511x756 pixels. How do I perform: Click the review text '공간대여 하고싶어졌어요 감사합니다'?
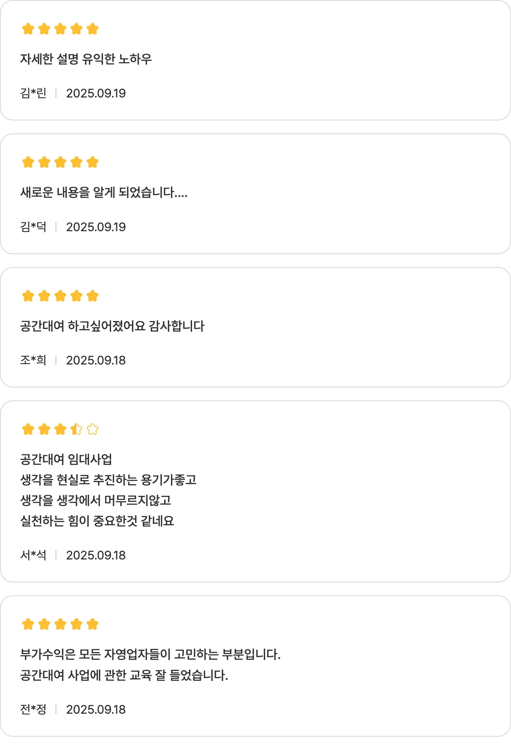(x=112, y=326)
